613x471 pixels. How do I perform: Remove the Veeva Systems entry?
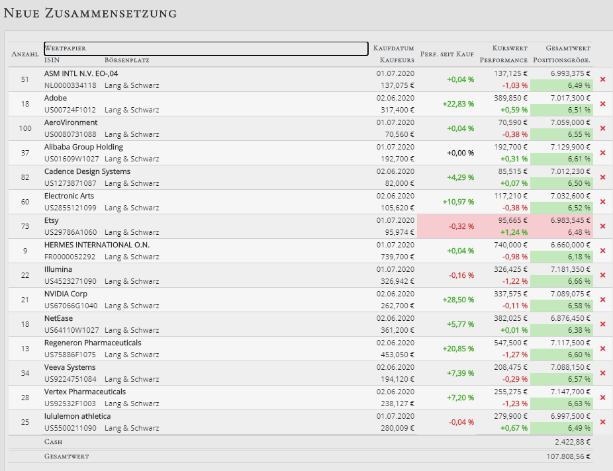tap(602, 373)
